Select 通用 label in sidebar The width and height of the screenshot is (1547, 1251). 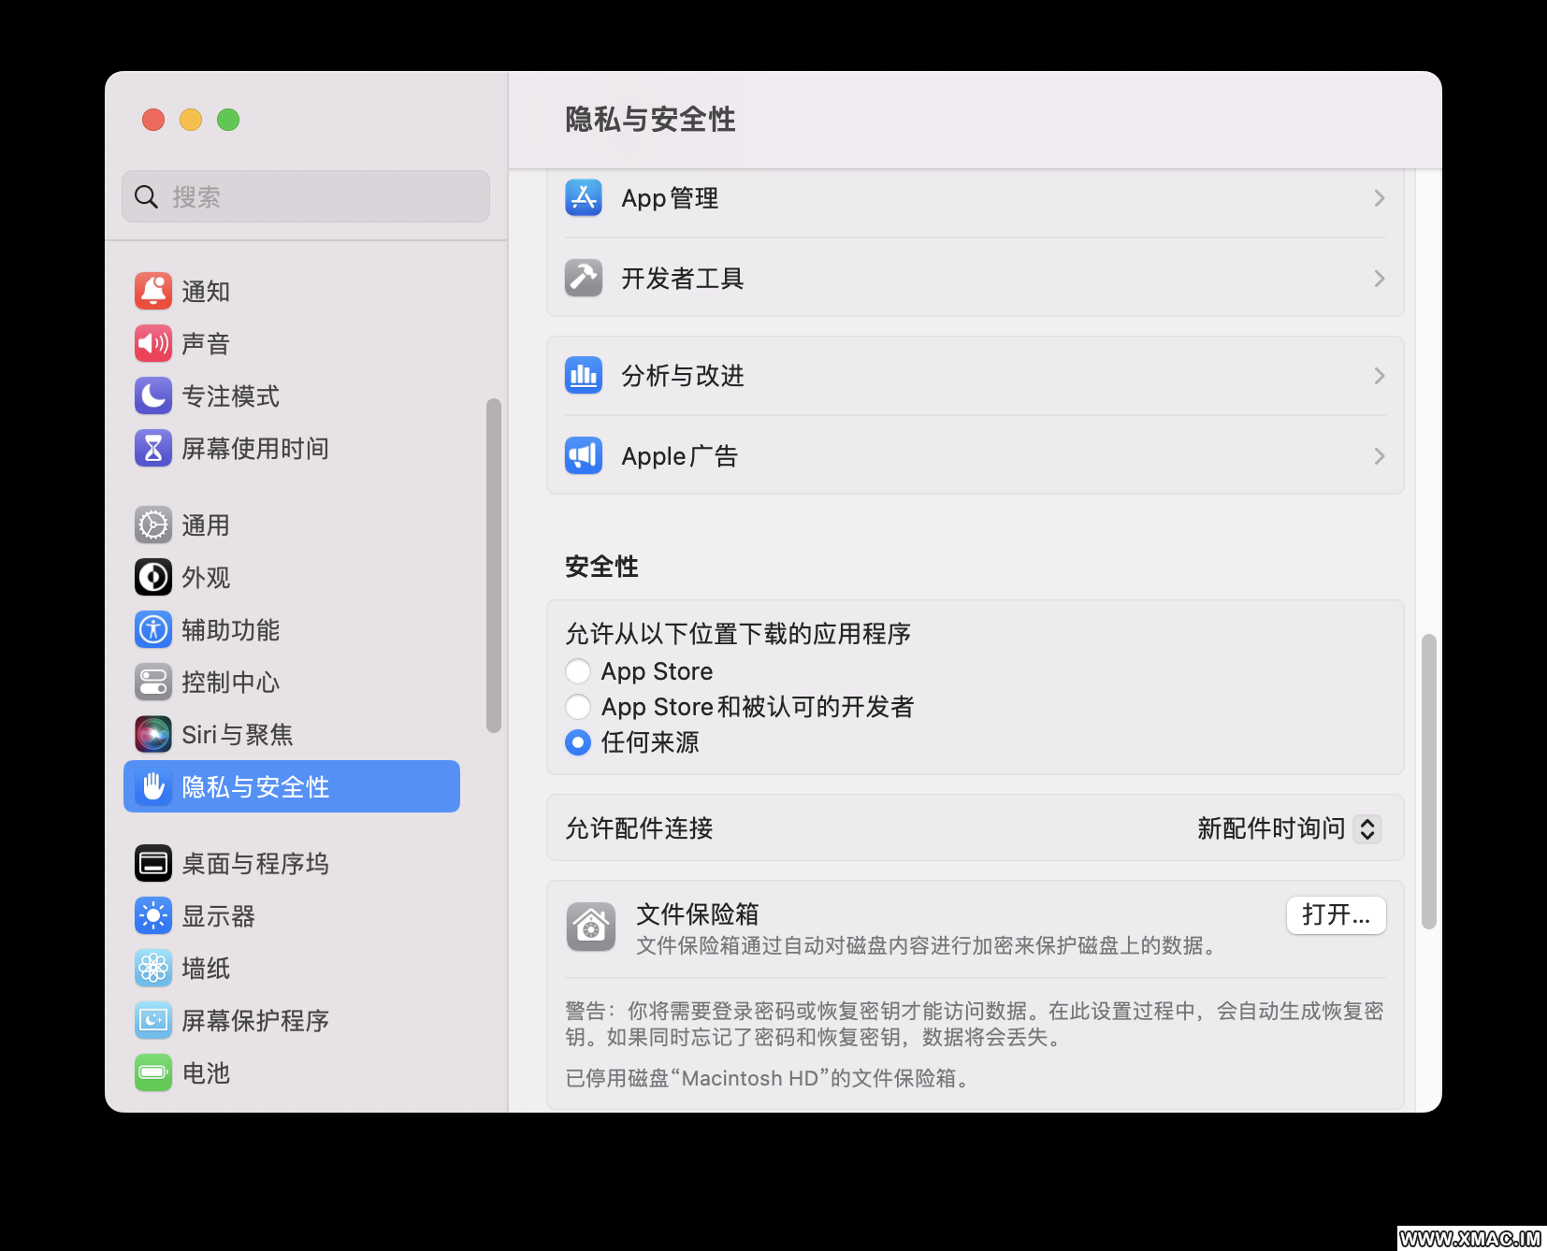tap(206, 525)
